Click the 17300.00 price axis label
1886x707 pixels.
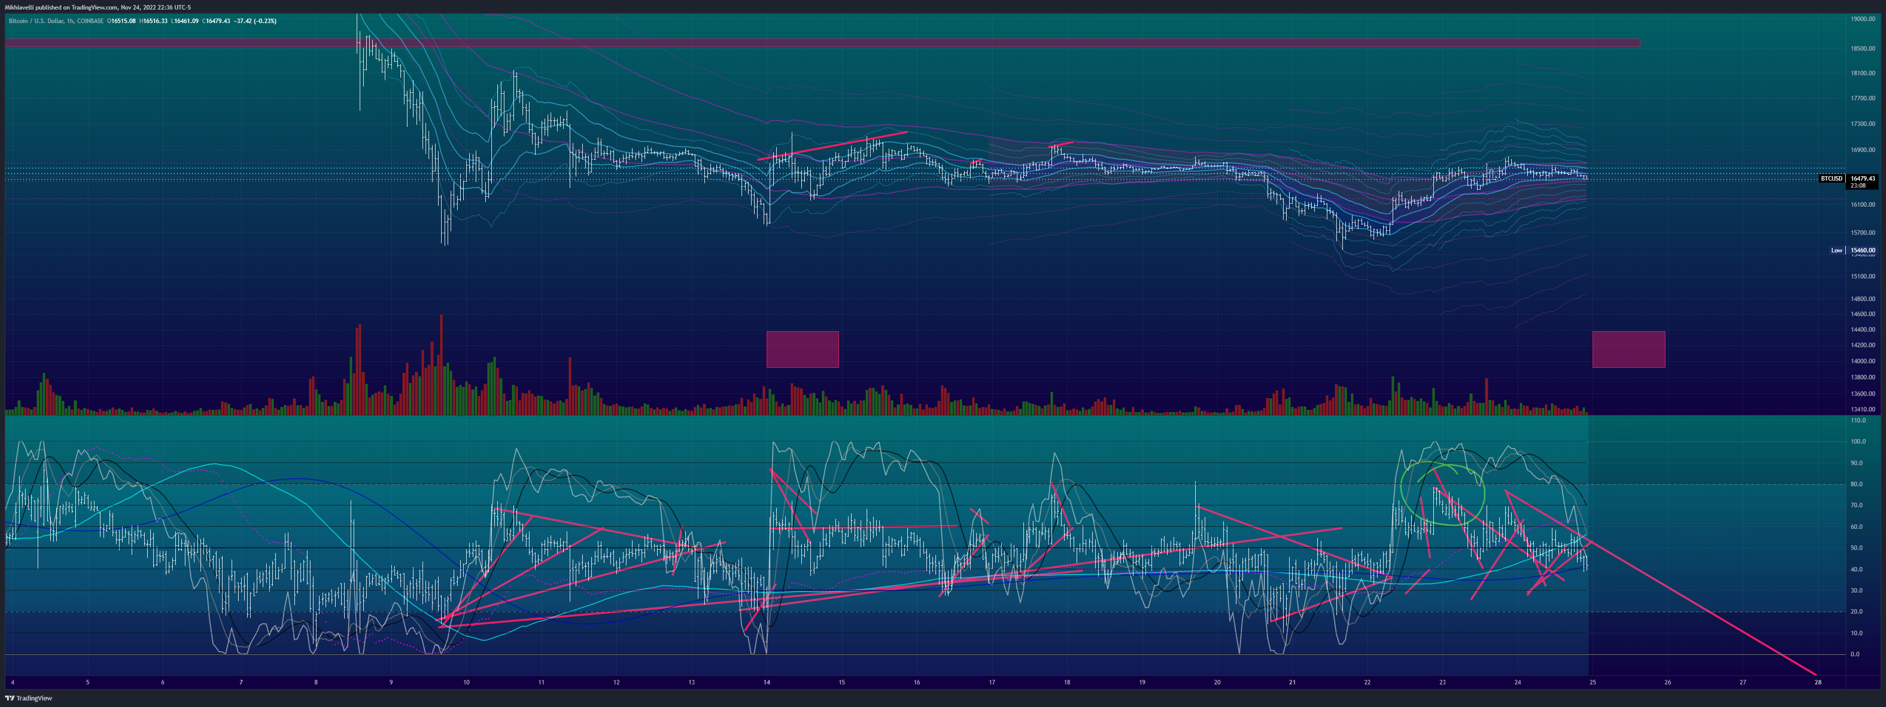[1862, 124]
